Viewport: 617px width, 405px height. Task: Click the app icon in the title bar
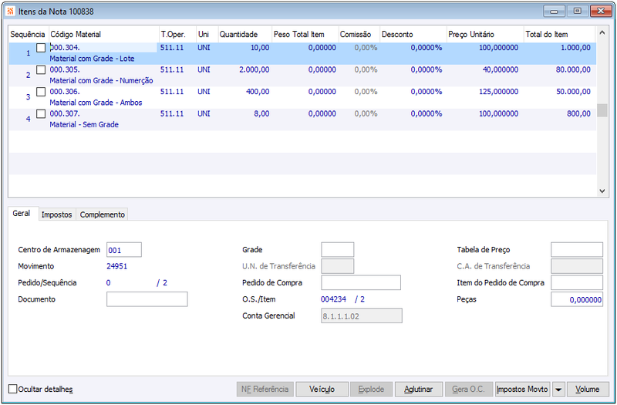[11, 11]
